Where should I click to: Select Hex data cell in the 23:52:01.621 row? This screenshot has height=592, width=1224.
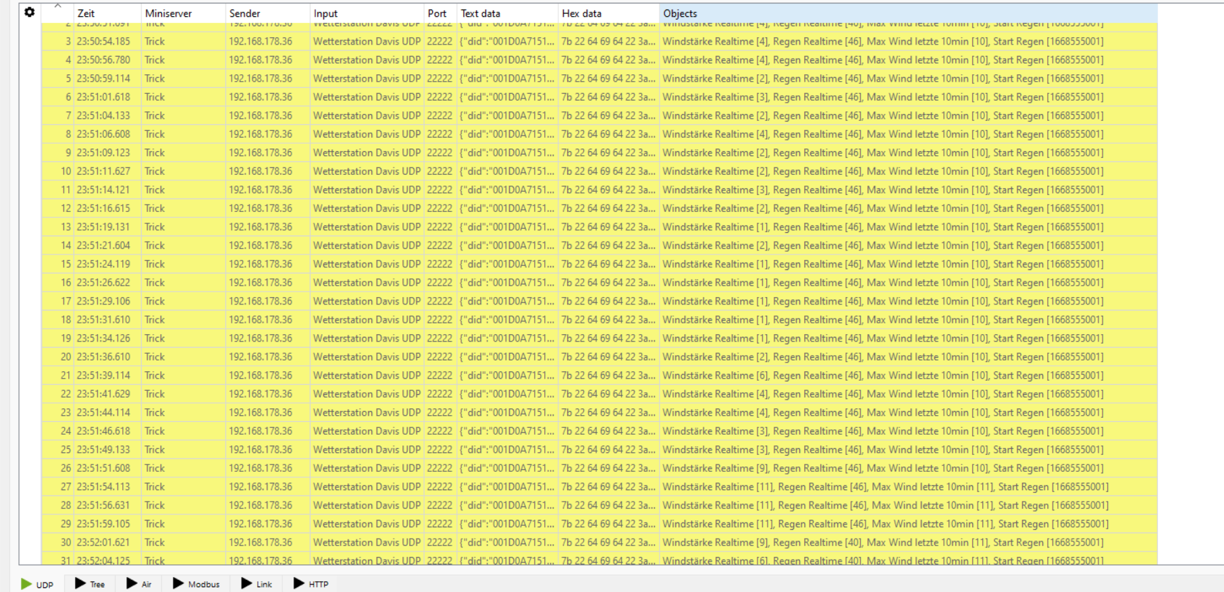tap(608, 543)
